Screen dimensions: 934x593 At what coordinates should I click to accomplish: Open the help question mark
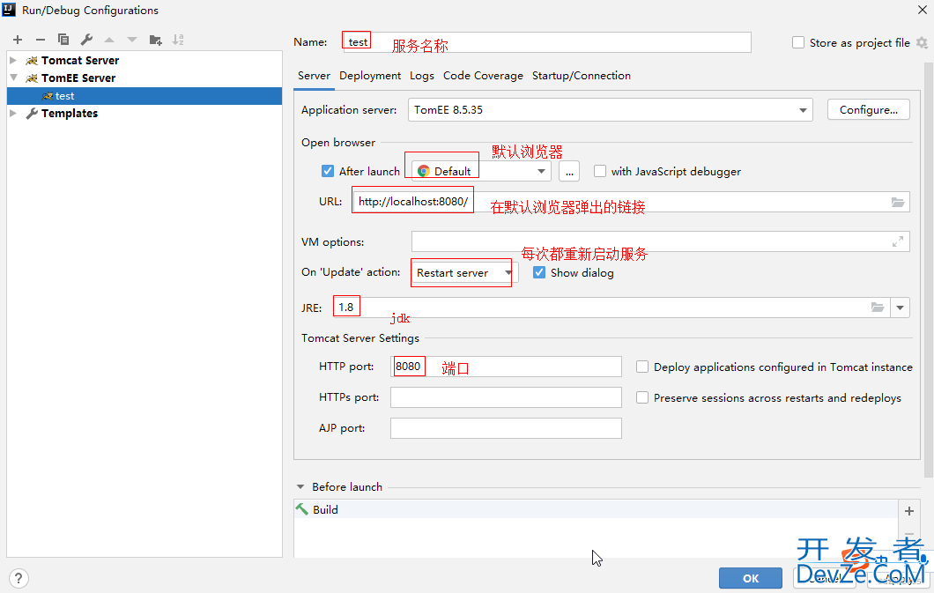tap(19, 578)
